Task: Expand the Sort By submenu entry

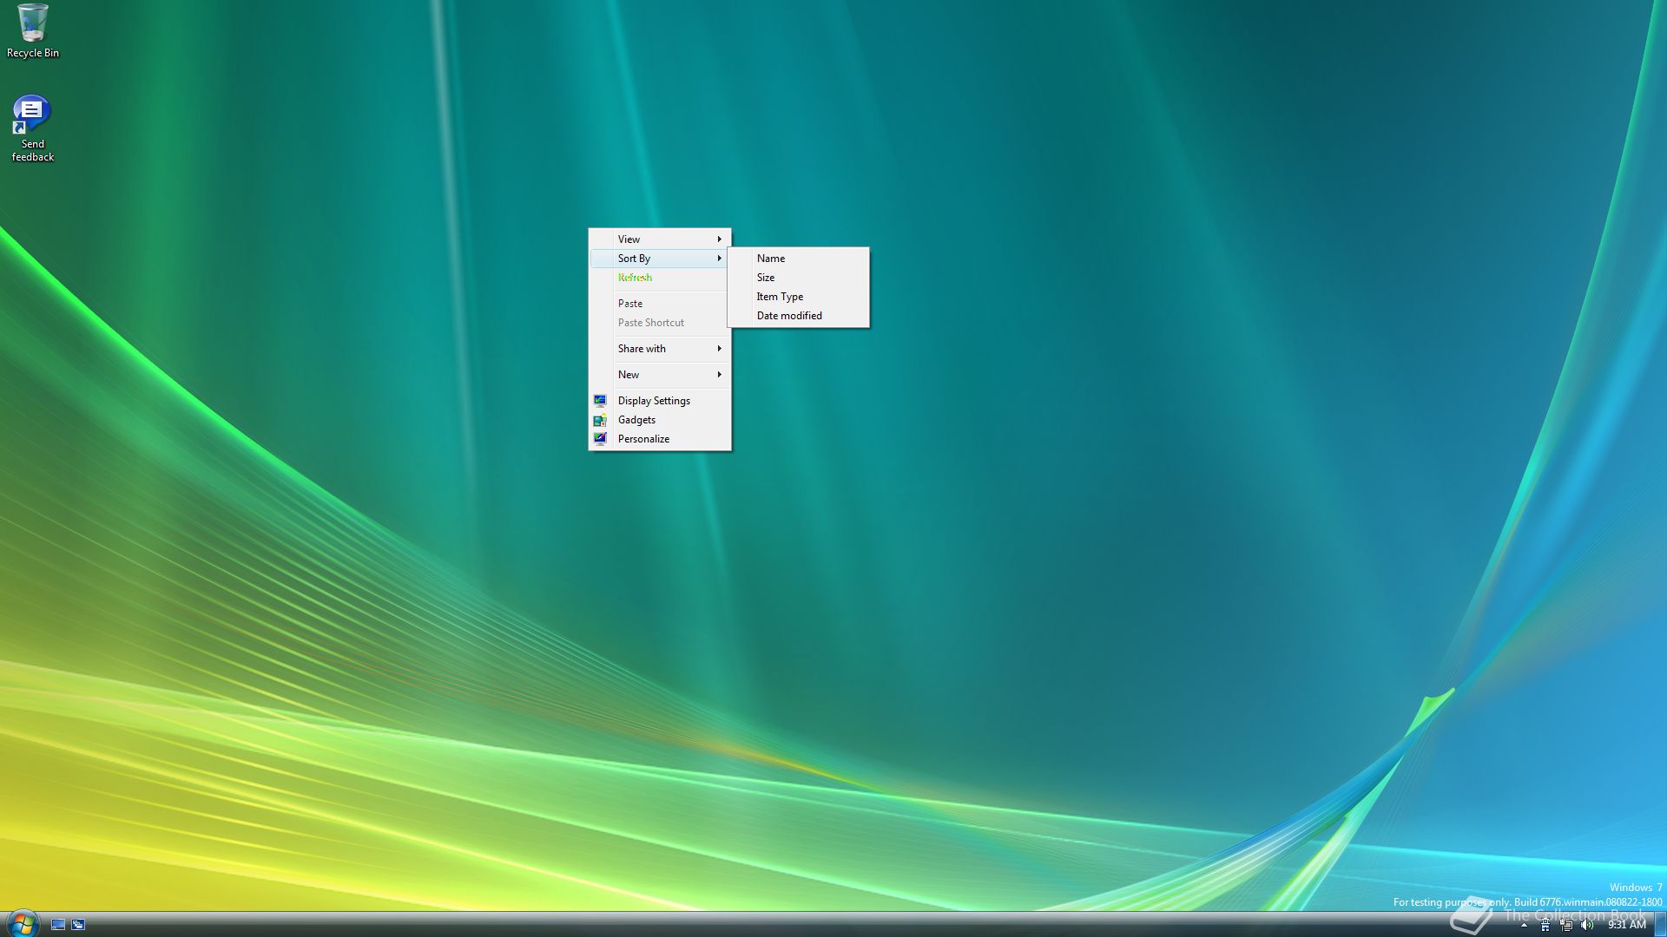Action: pyautogui.click(x=660, y=258)
